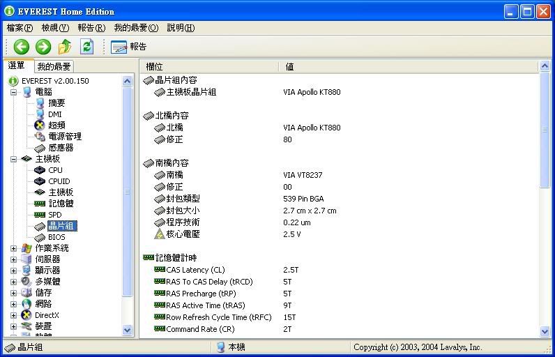Click the tree panel scroll down arrow
This screenshot has width=555, height=357.
pos(127,330)
